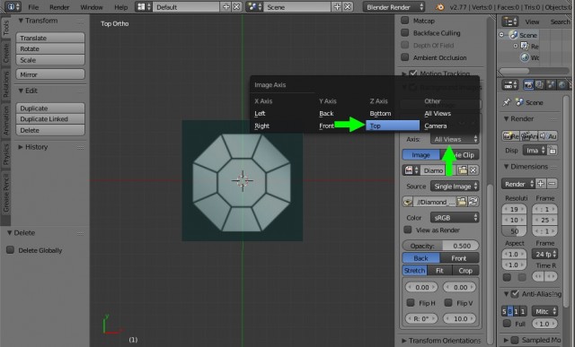Screen dimensions: 575x347
Task: Open the 24 fps frame rate dropdown
Action: pyautogui.click(x=544, y=254)
